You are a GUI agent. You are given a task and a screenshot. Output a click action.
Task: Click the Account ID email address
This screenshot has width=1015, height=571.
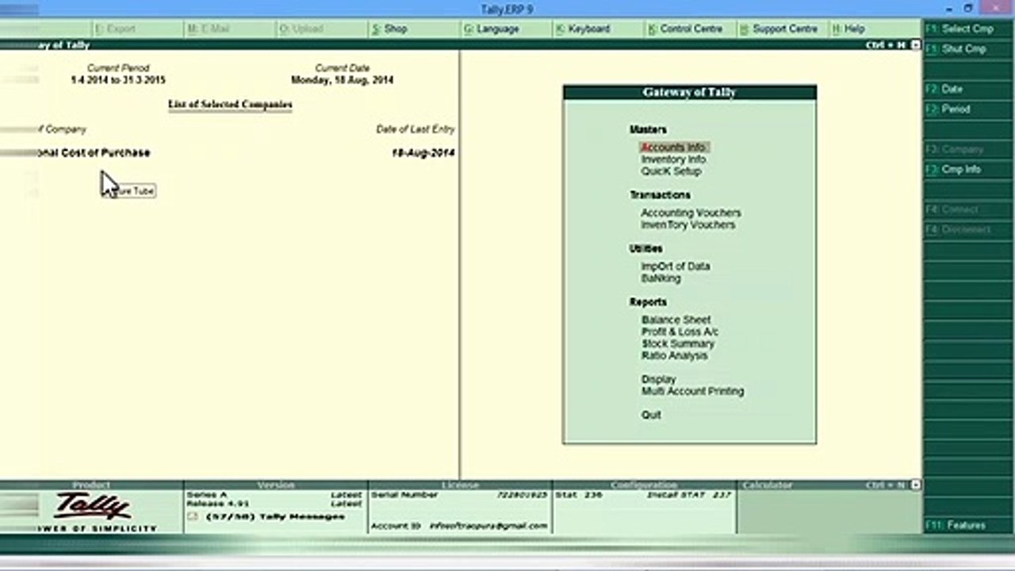pos(488,526)
